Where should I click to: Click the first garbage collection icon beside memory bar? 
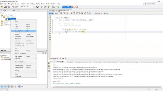click(x=73, y=7)
